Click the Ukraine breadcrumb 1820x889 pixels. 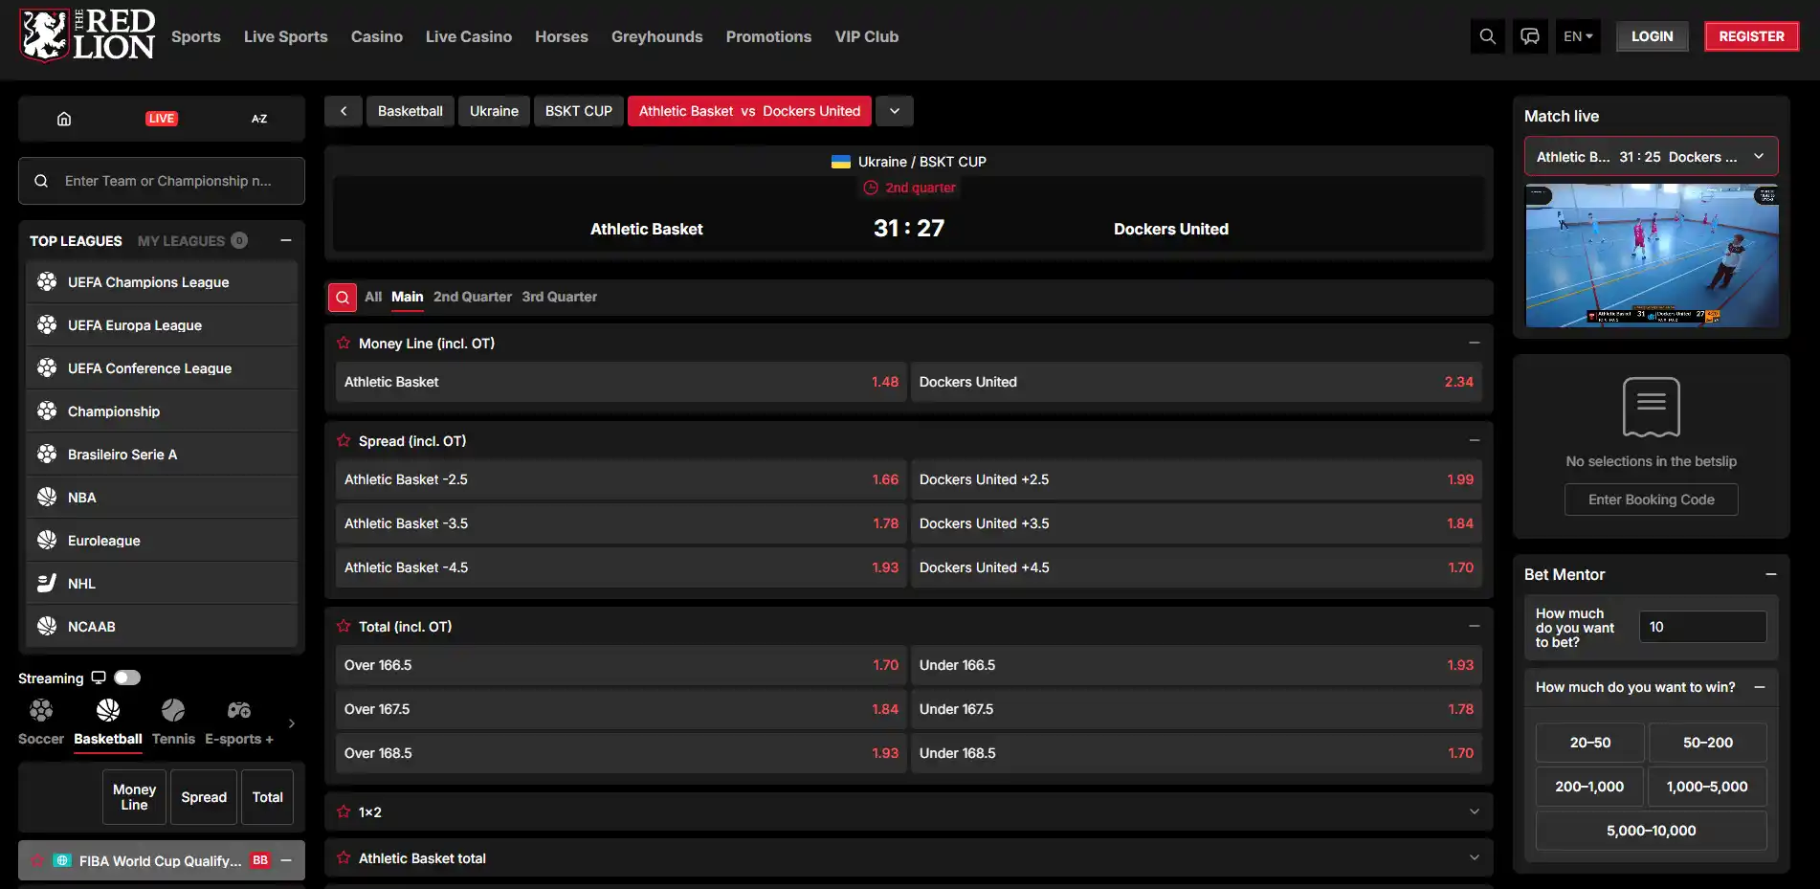click(x=494, y=111)
